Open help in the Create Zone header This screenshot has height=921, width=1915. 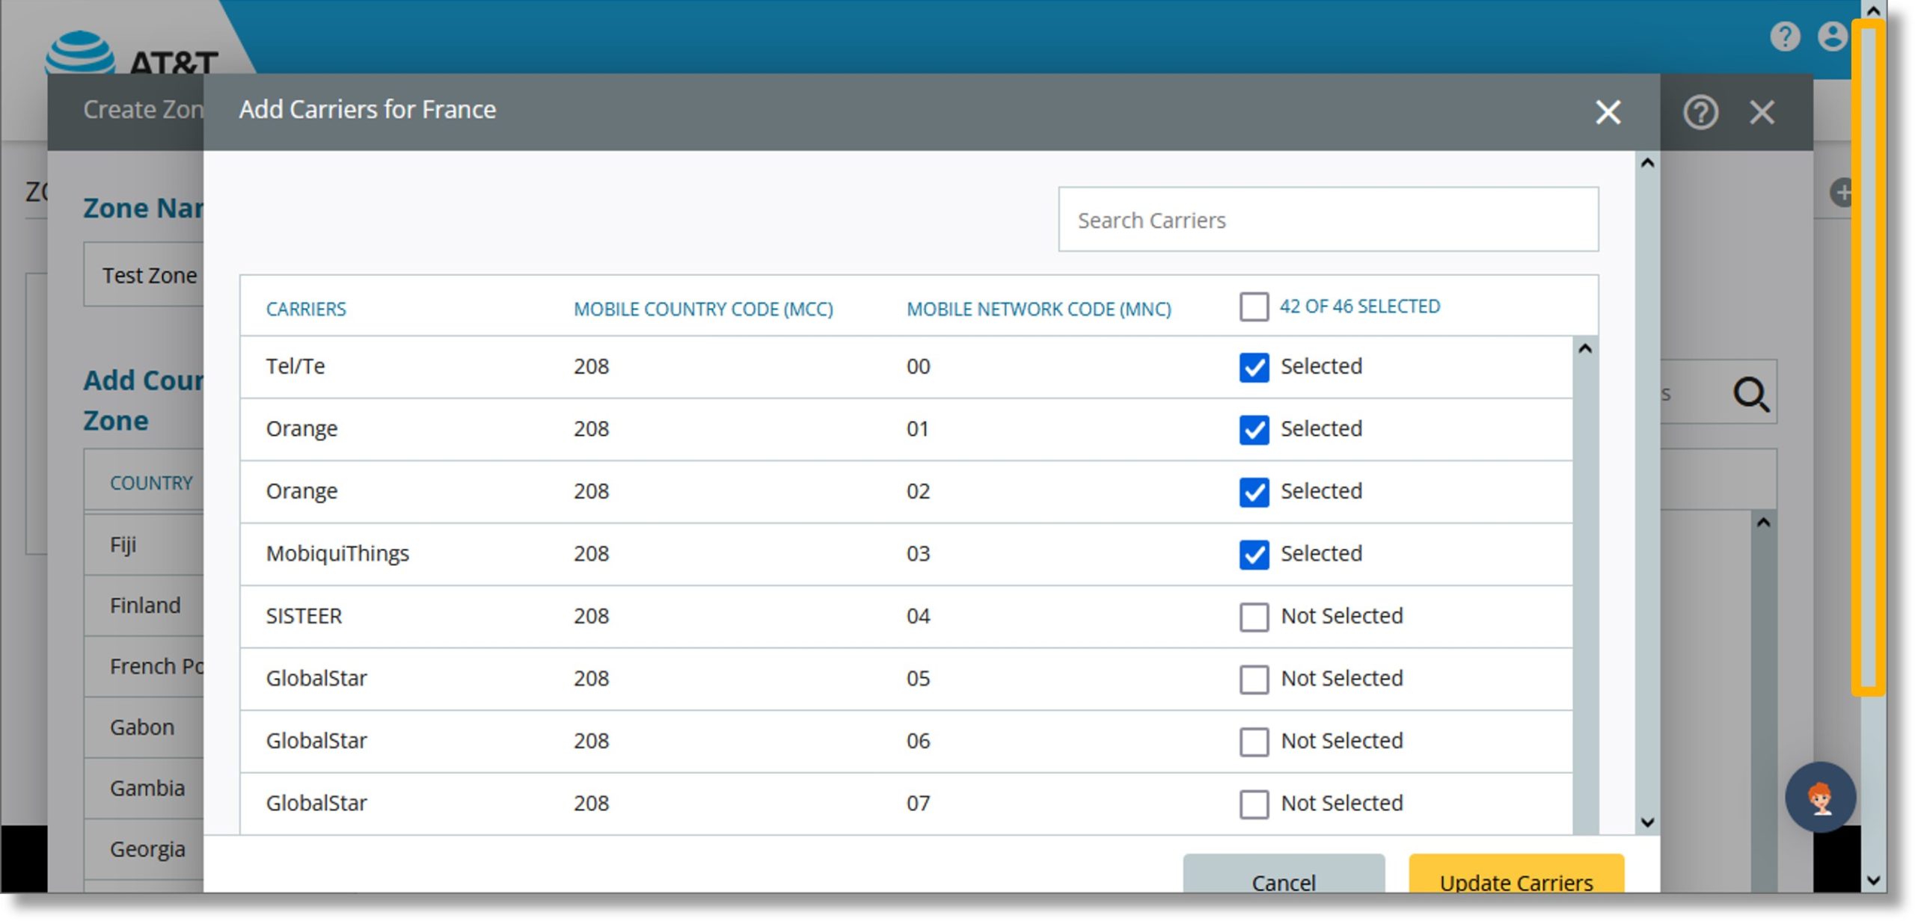(x=1700, y=112)
